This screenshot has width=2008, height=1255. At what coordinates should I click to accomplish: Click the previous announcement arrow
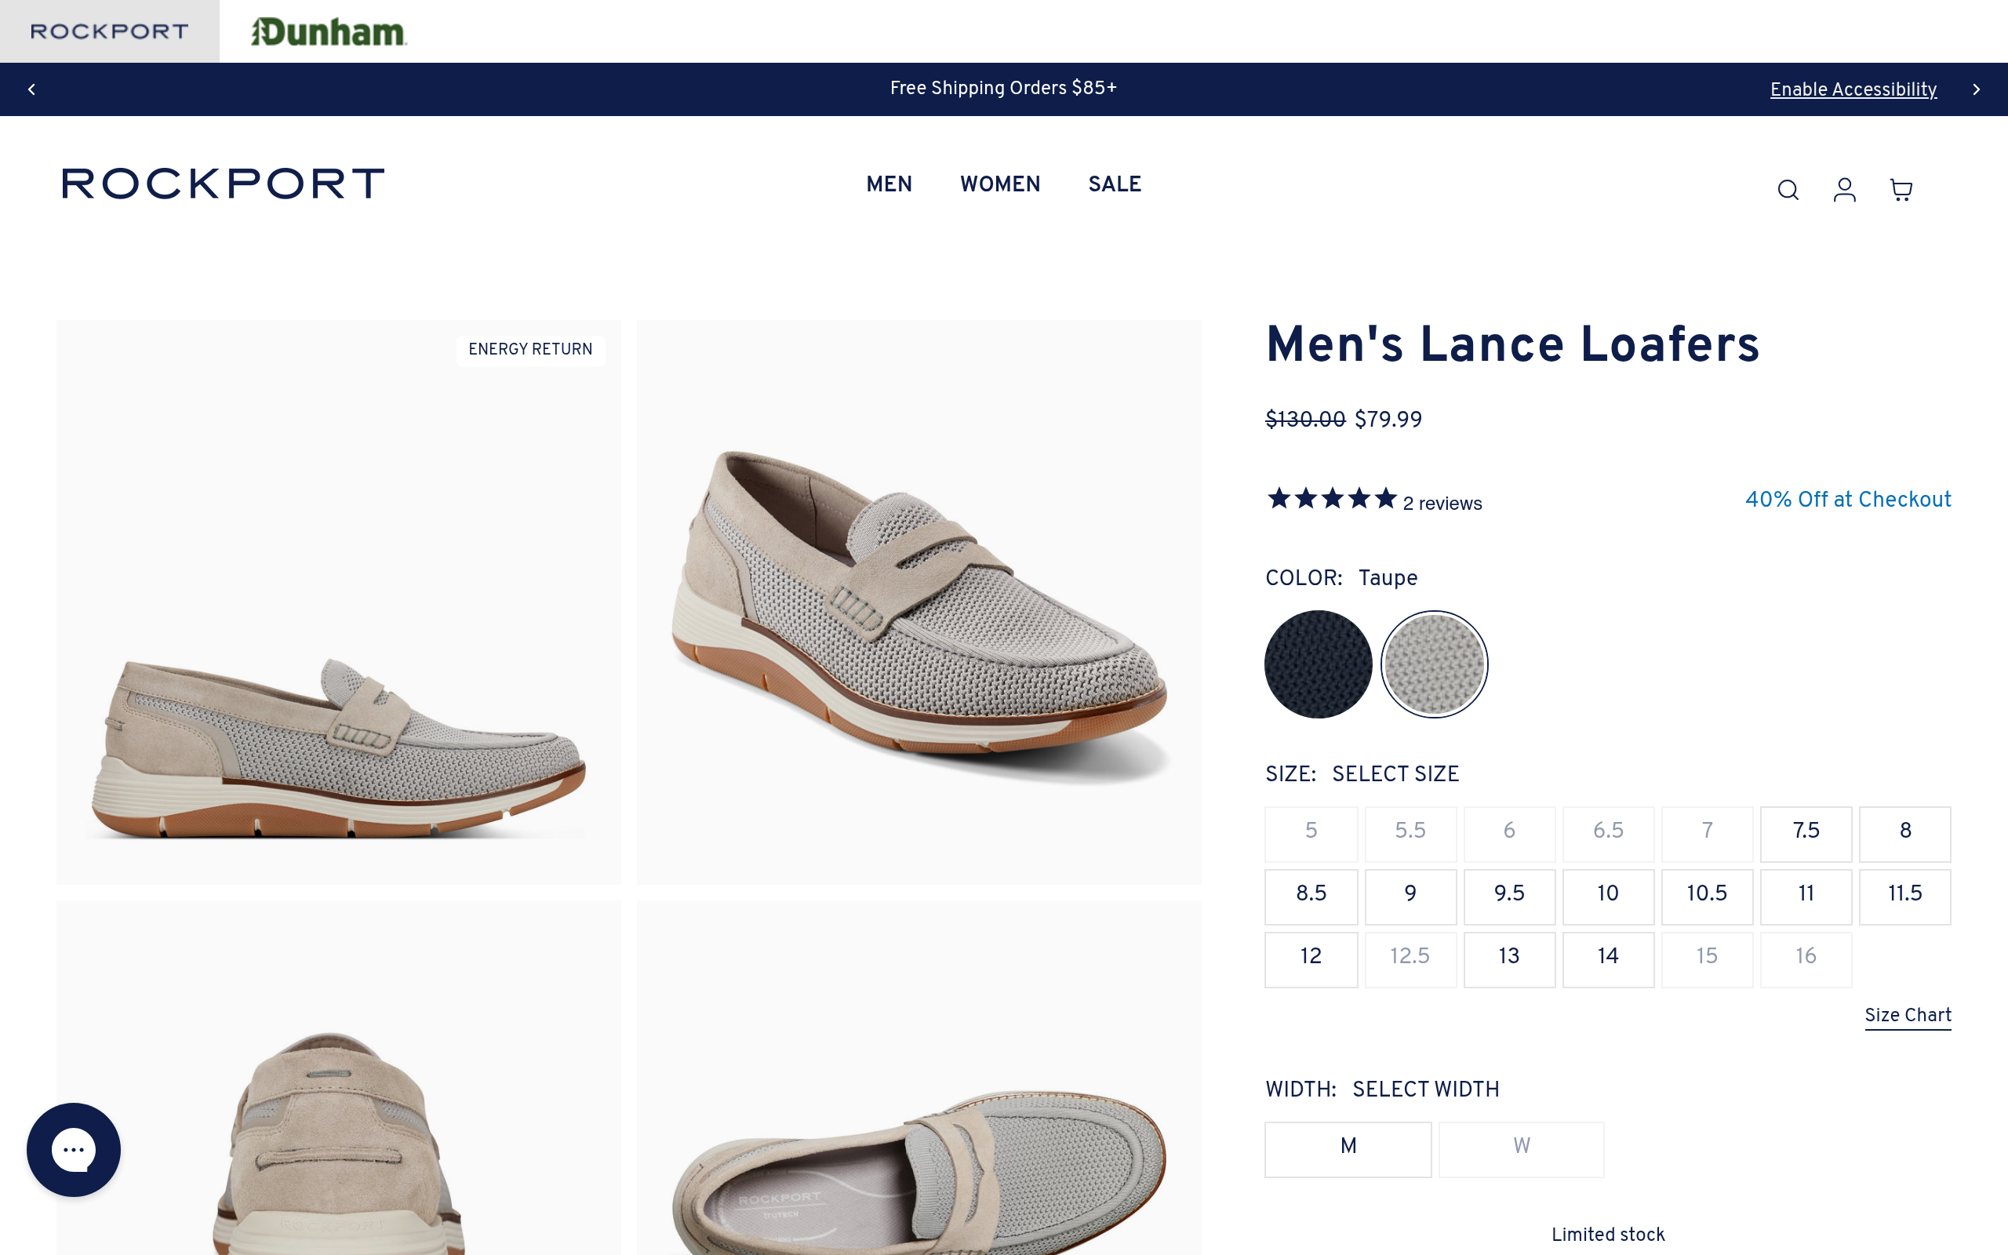click(x=31, y=89)
